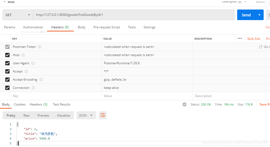This screenshot has height=147, width=270.
Task: Go to the Tests tab
Action: click(x=132, y=27)
